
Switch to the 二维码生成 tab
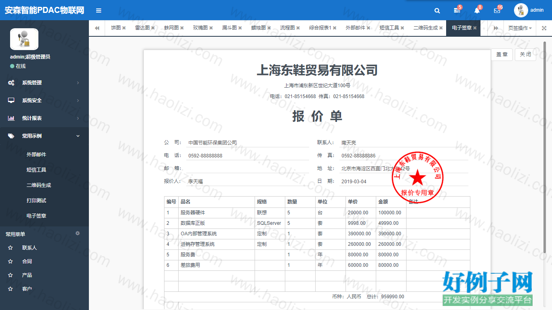click(x=426, y=28)
